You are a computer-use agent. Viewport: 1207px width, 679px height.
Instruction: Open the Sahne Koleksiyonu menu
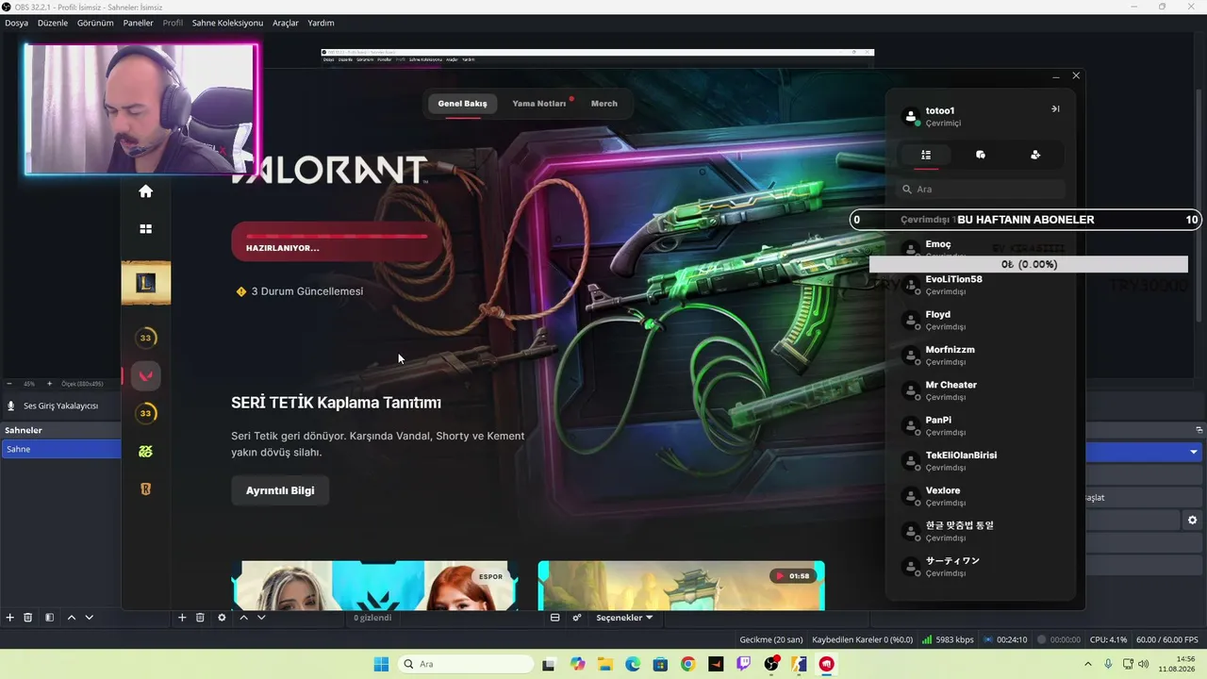pos(227,23)
